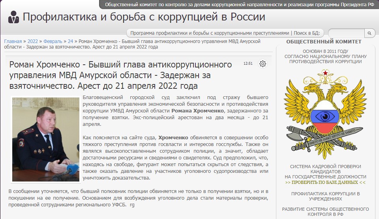Image resolution: width=379 pixels, height=219 pixels.
Task: Open the Февраль breadcrumb link
Action: click(x=53, y=41)
